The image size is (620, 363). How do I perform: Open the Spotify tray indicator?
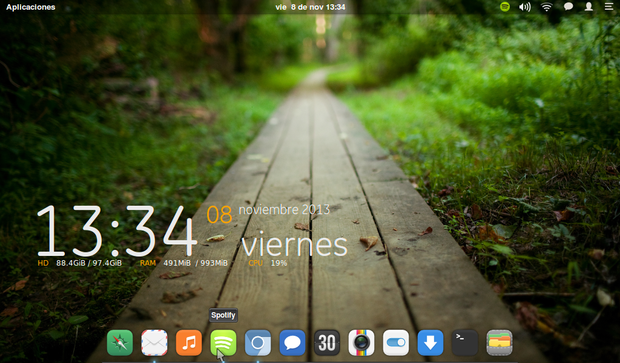click(505, 7)
